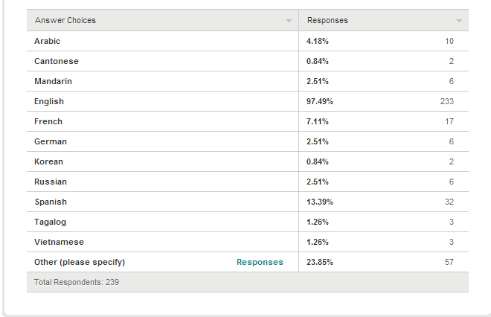Select the Tagalog answer choice label
Screen dimensions: 491x317
pos(50,222)
